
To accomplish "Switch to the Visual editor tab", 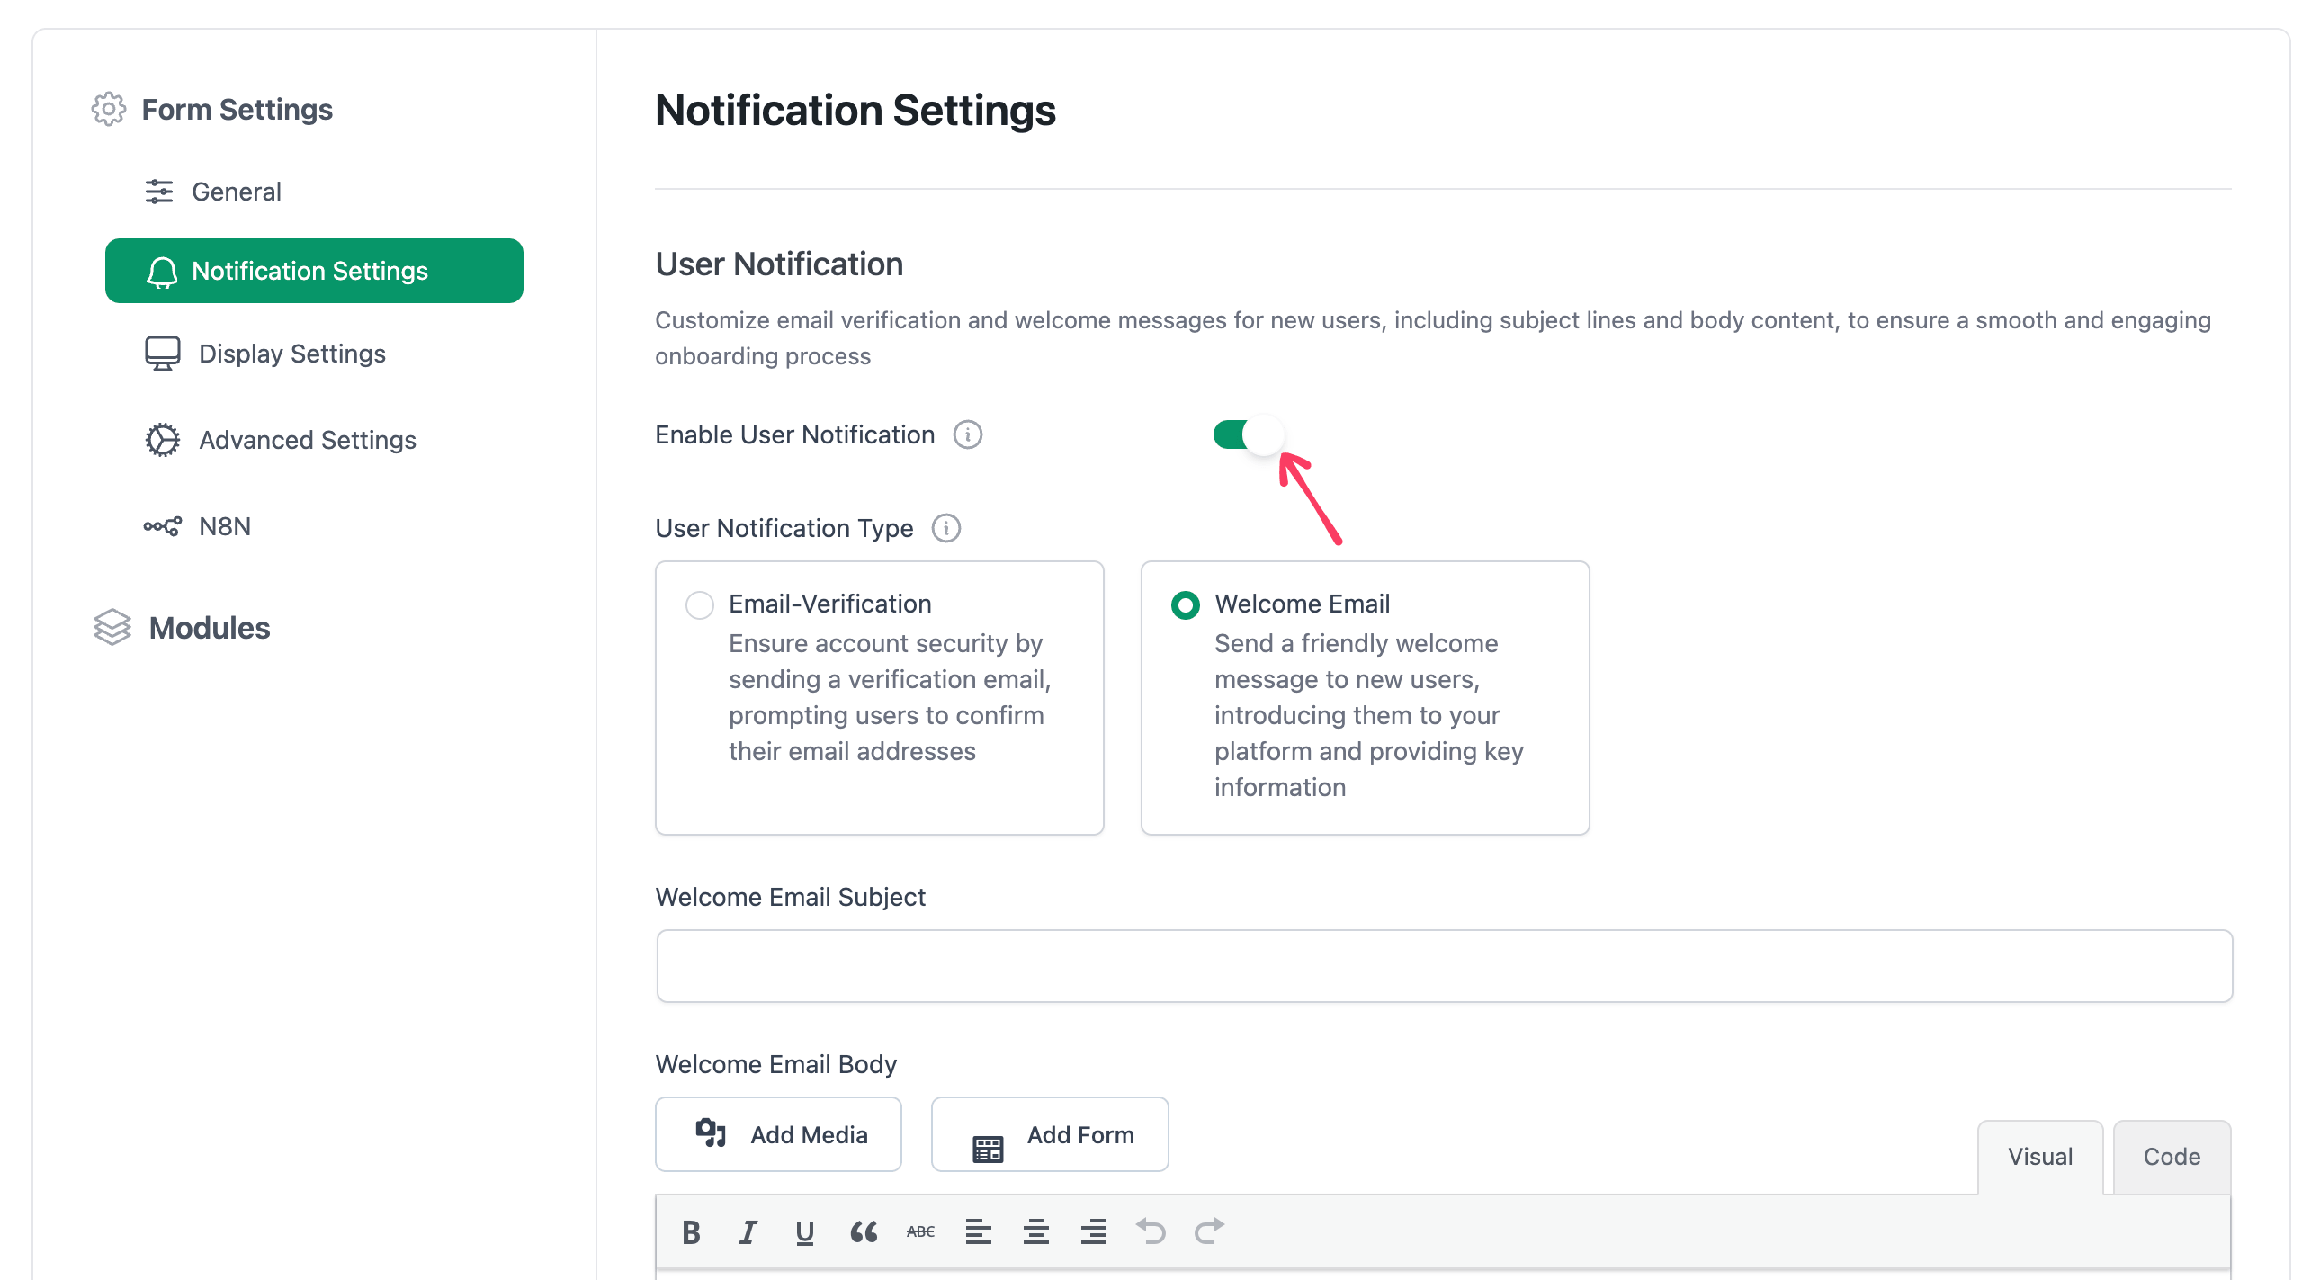I will click(2040, 1158).
